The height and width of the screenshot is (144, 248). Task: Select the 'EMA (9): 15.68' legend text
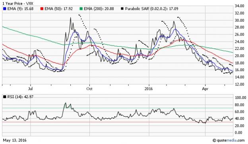(x=20, y=9)
